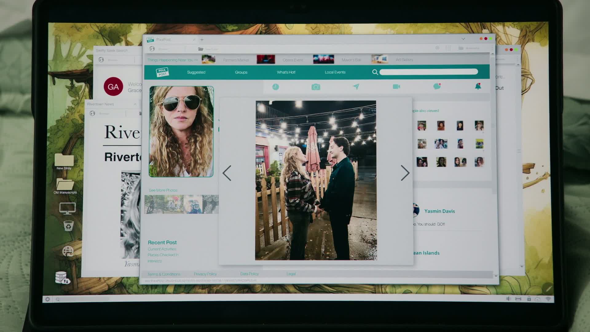
Task: Open the recycle bin on desktop
Action: point(68,226)
